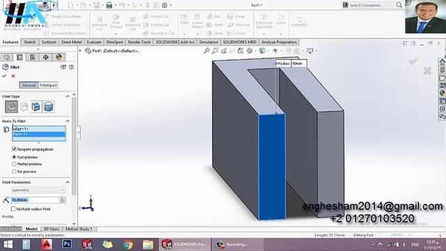Click the Search Commands field
The height and width of the screenshot is (251, 446).
point(370,5)
